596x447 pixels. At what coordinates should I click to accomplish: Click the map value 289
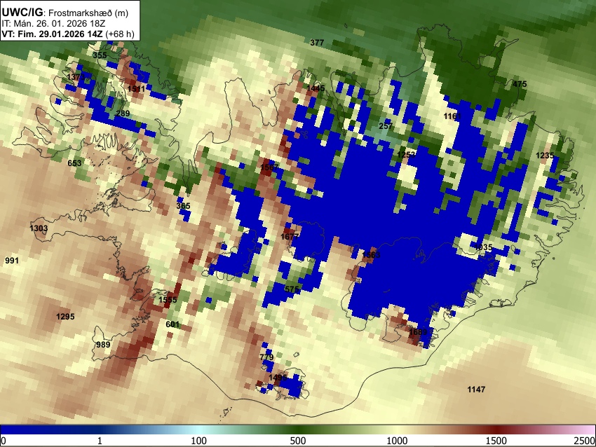[x=123, y=114]
